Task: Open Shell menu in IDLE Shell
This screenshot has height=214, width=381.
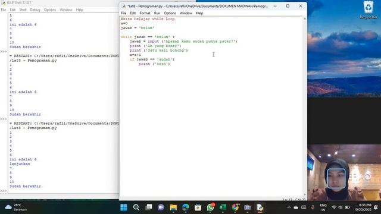Action: (23, 10)
